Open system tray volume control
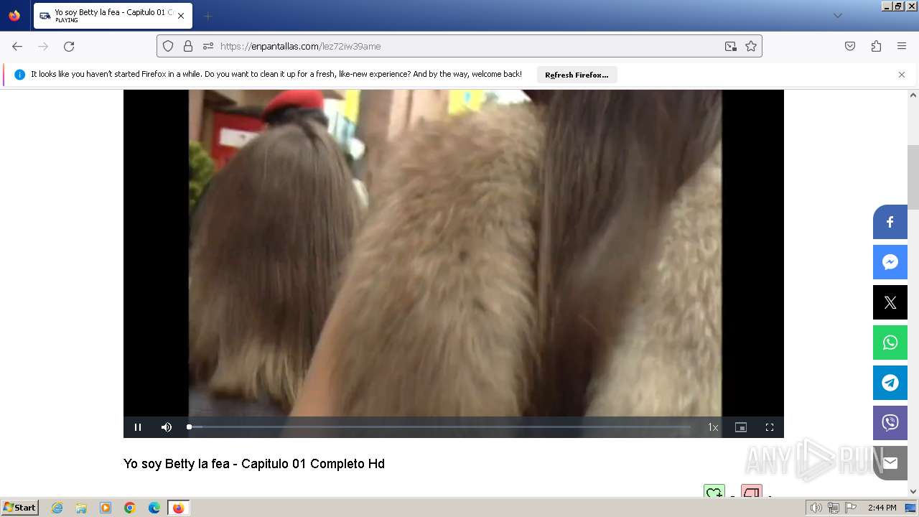The image size is (919, 517). point(816,508)
